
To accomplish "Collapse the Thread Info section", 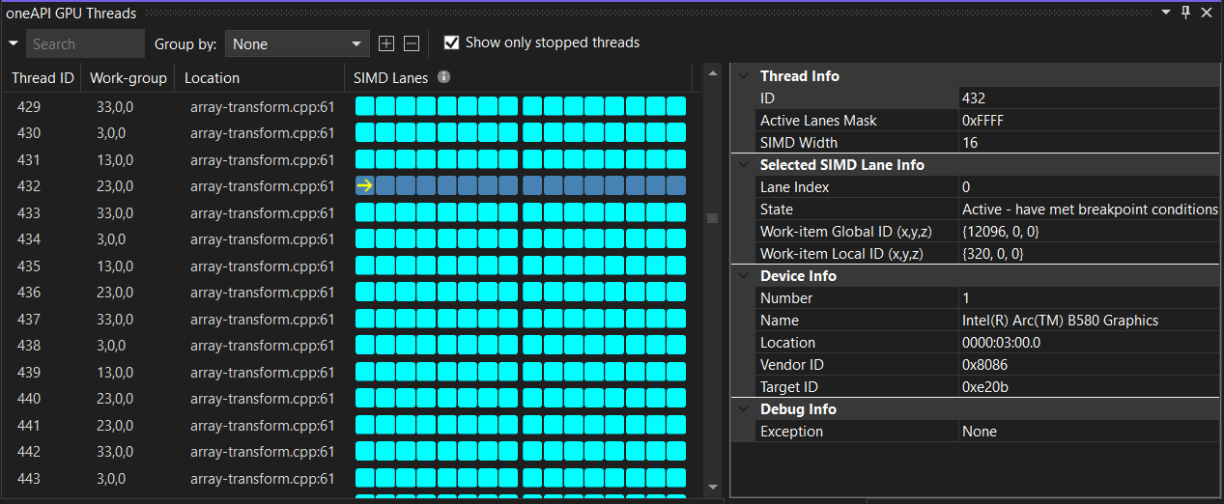I will [x=743, y=76].
